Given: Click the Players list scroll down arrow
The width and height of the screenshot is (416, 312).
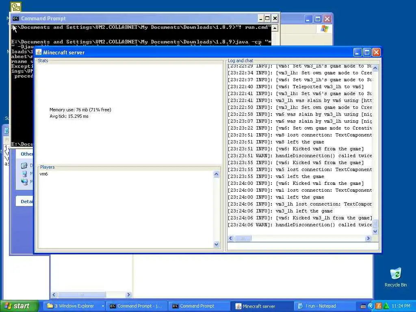Looking at the screenshot, I should [216, 244].
